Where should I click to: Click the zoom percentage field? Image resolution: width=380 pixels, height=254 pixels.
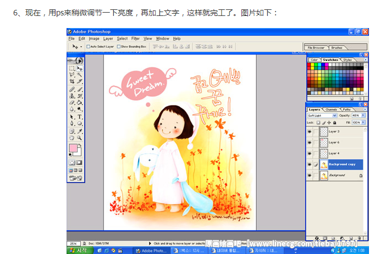(73, 244)
